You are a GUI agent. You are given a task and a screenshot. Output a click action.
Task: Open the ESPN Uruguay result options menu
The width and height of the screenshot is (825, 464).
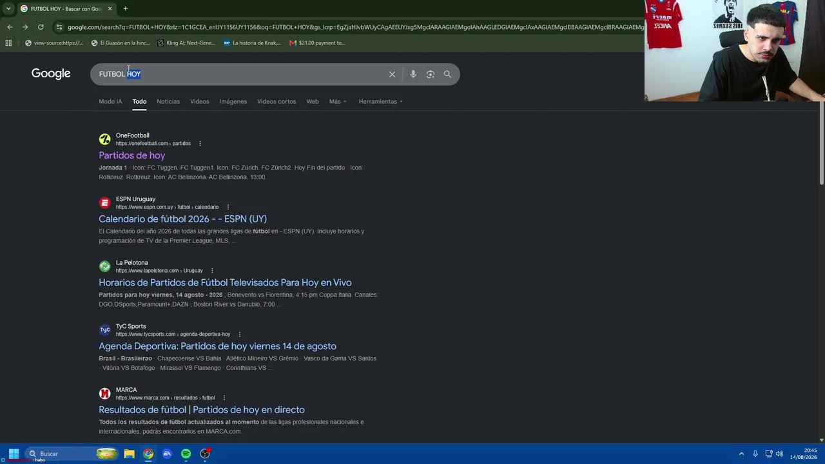pos(228,208)
